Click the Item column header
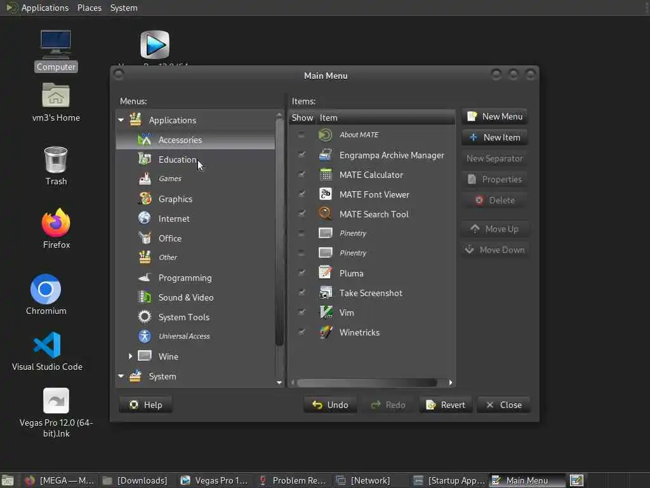 (385, 118)
